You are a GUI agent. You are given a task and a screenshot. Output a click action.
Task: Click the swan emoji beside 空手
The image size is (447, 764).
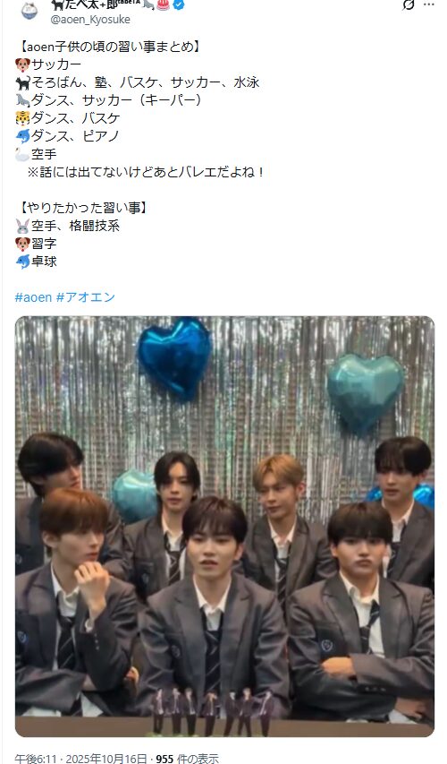pyautogui.click(x=23, y=154)
